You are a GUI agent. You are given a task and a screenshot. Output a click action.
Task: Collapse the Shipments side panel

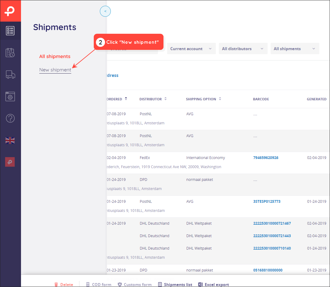click(x=105, y=11)
